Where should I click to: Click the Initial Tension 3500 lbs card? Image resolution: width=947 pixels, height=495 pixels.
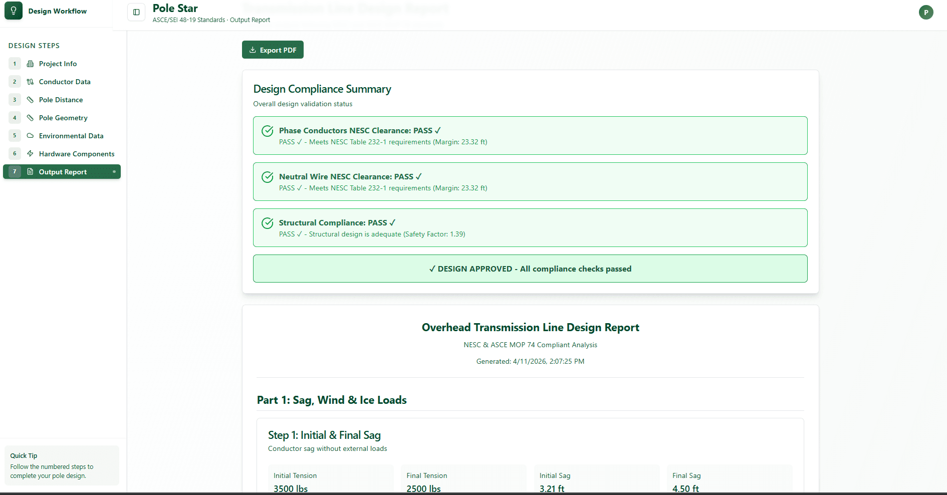tap(330, 481)
